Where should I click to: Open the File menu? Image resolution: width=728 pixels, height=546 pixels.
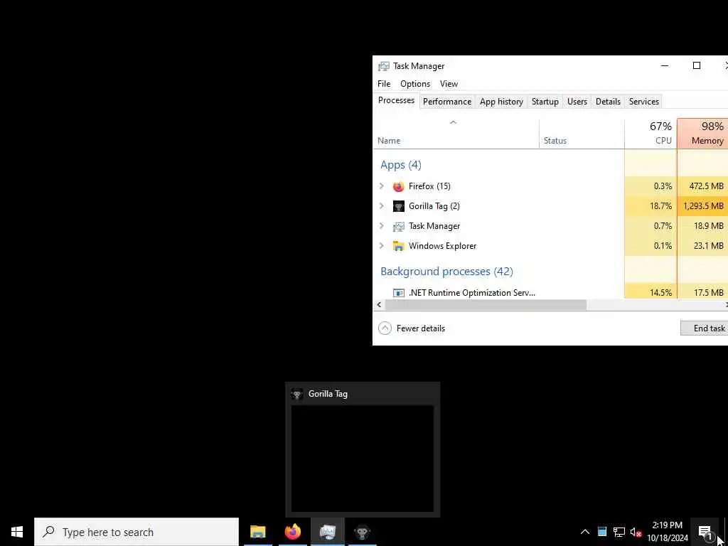click(384, 84)
